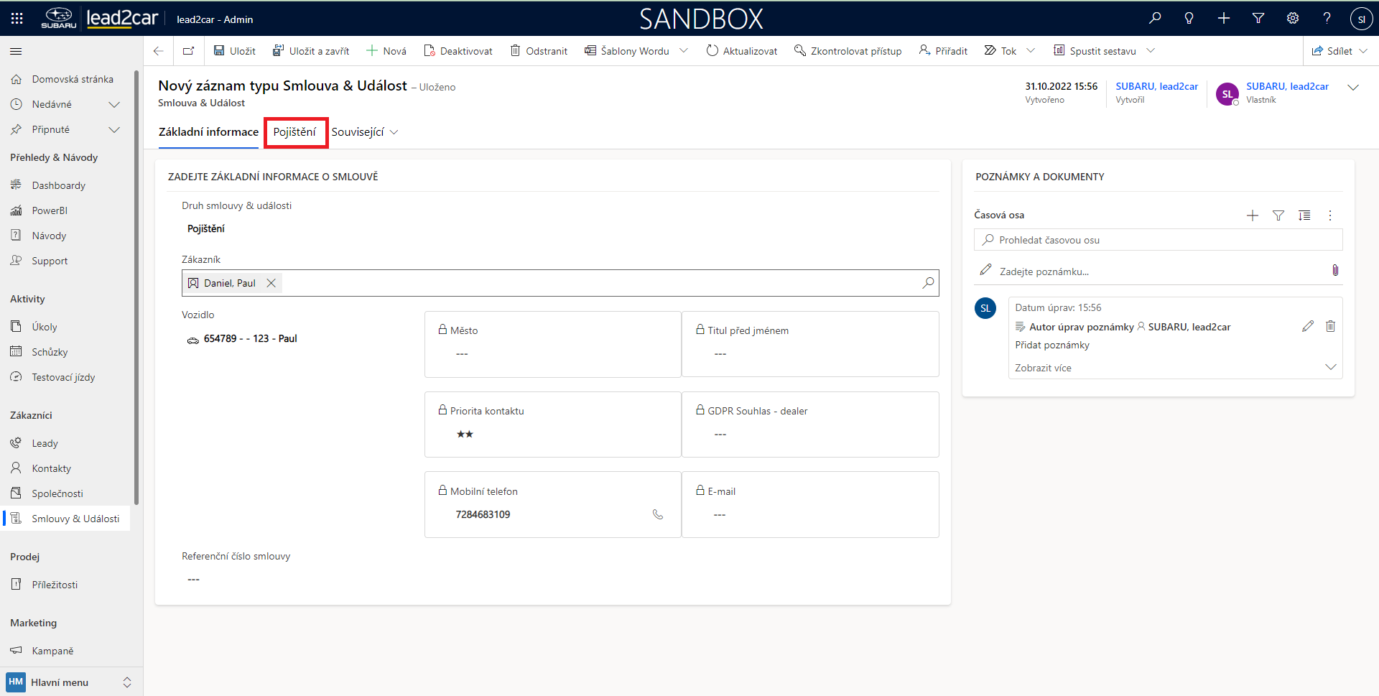Open the Související tab dropdown
The height and width of the screenshot is (696, 1379).
pos(365,132)
